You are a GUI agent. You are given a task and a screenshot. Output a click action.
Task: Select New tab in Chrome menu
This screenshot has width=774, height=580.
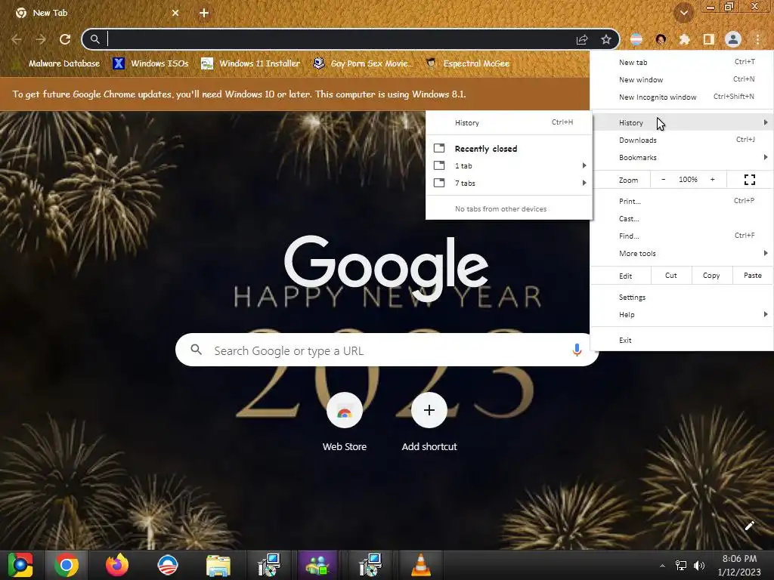point(681,62)
